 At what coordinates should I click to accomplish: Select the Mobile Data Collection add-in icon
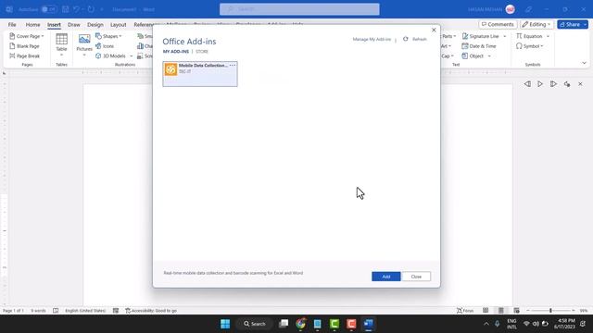pyautogui.click(x=170, y=69)
